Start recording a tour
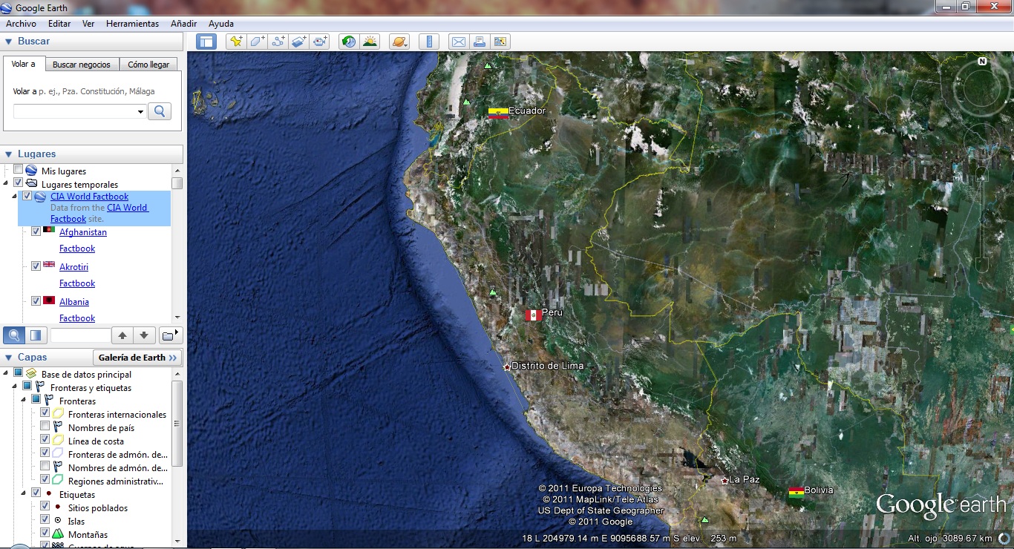Screen dimensions: 1014x549 coord(320,42)
